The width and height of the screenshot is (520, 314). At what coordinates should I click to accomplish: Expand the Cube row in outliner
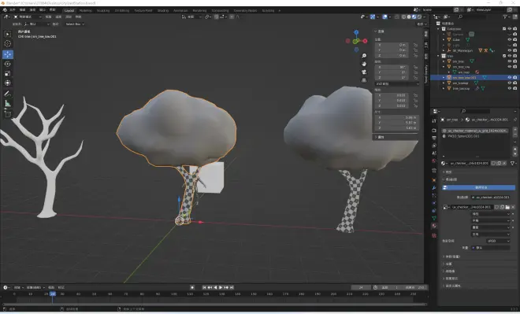click(x=444, y=40)
